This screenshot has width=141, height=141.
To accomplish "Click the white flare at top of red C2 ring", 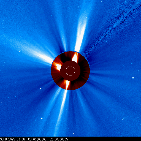I will [75, 58].
